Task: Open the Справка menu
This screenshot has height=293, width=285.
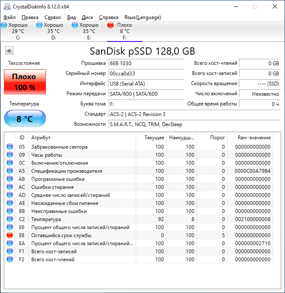Action: (x=109, y=17)
